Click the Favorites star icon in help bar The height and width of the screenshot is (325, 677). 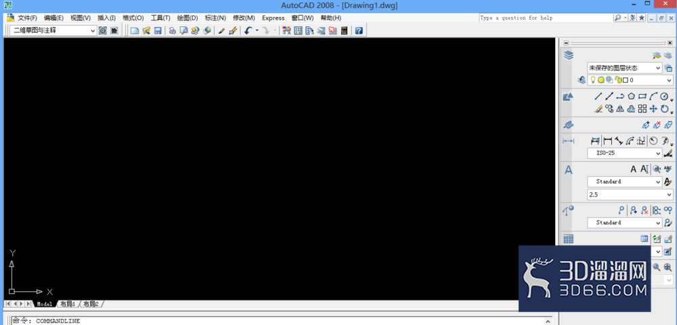click(x=642, y=18)
